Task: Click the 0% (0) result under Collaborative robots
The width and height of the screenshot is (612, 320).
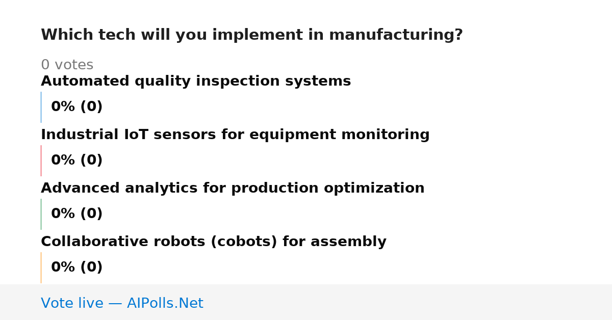Action: (77, 268)
